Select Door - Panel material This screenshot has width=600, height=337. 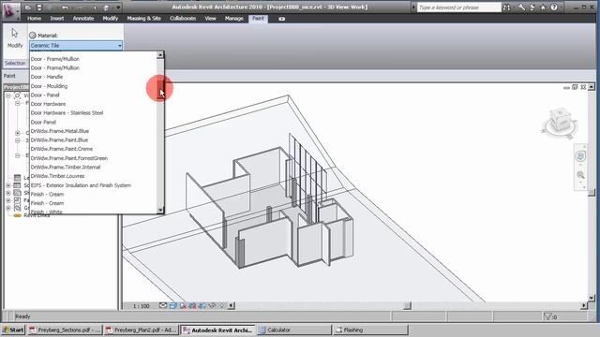tap(45, 95)
